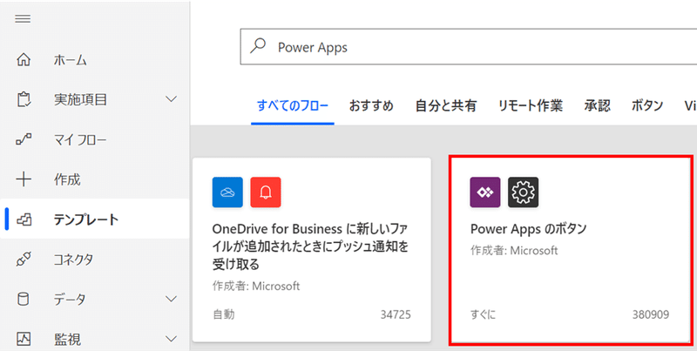The width and height of the screenshot is (697, 351).
Task: Click the 自動 label on OneDrive card
Action: (x=224, y=315)
